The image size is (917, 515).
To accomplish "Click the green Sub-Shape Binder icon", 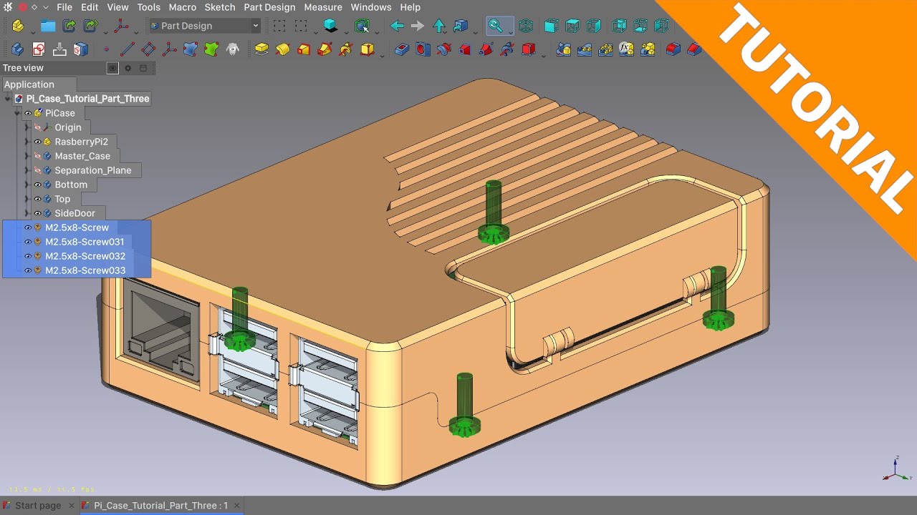I will point(211,49).
